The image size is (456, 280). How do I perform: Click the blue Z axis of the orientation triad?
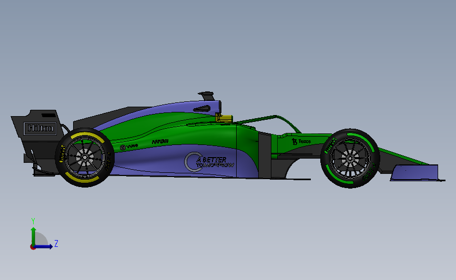pos(44,246)
